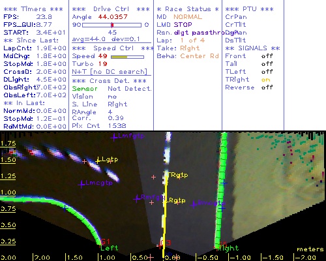Click the Tail signal off indicator

267,64
